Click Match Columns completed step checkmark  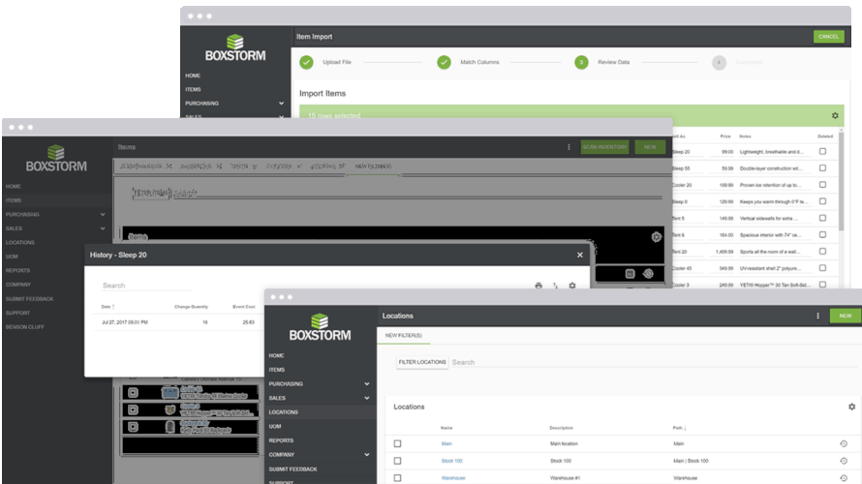[x=445, y=62]
